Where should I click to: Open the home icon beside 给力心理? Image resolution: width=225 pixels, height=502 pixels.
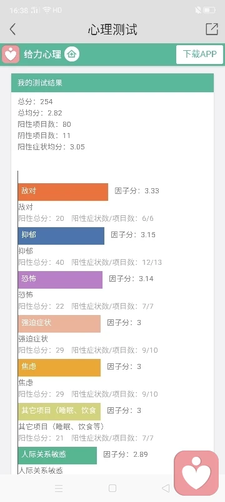tap(72, 54)
